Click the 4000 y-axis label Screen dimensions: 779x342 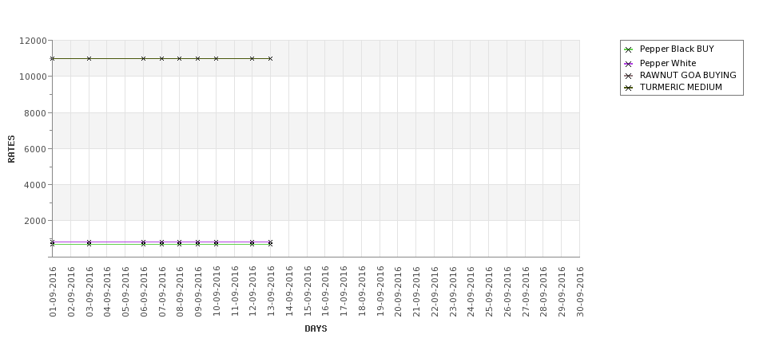point(35,185)
